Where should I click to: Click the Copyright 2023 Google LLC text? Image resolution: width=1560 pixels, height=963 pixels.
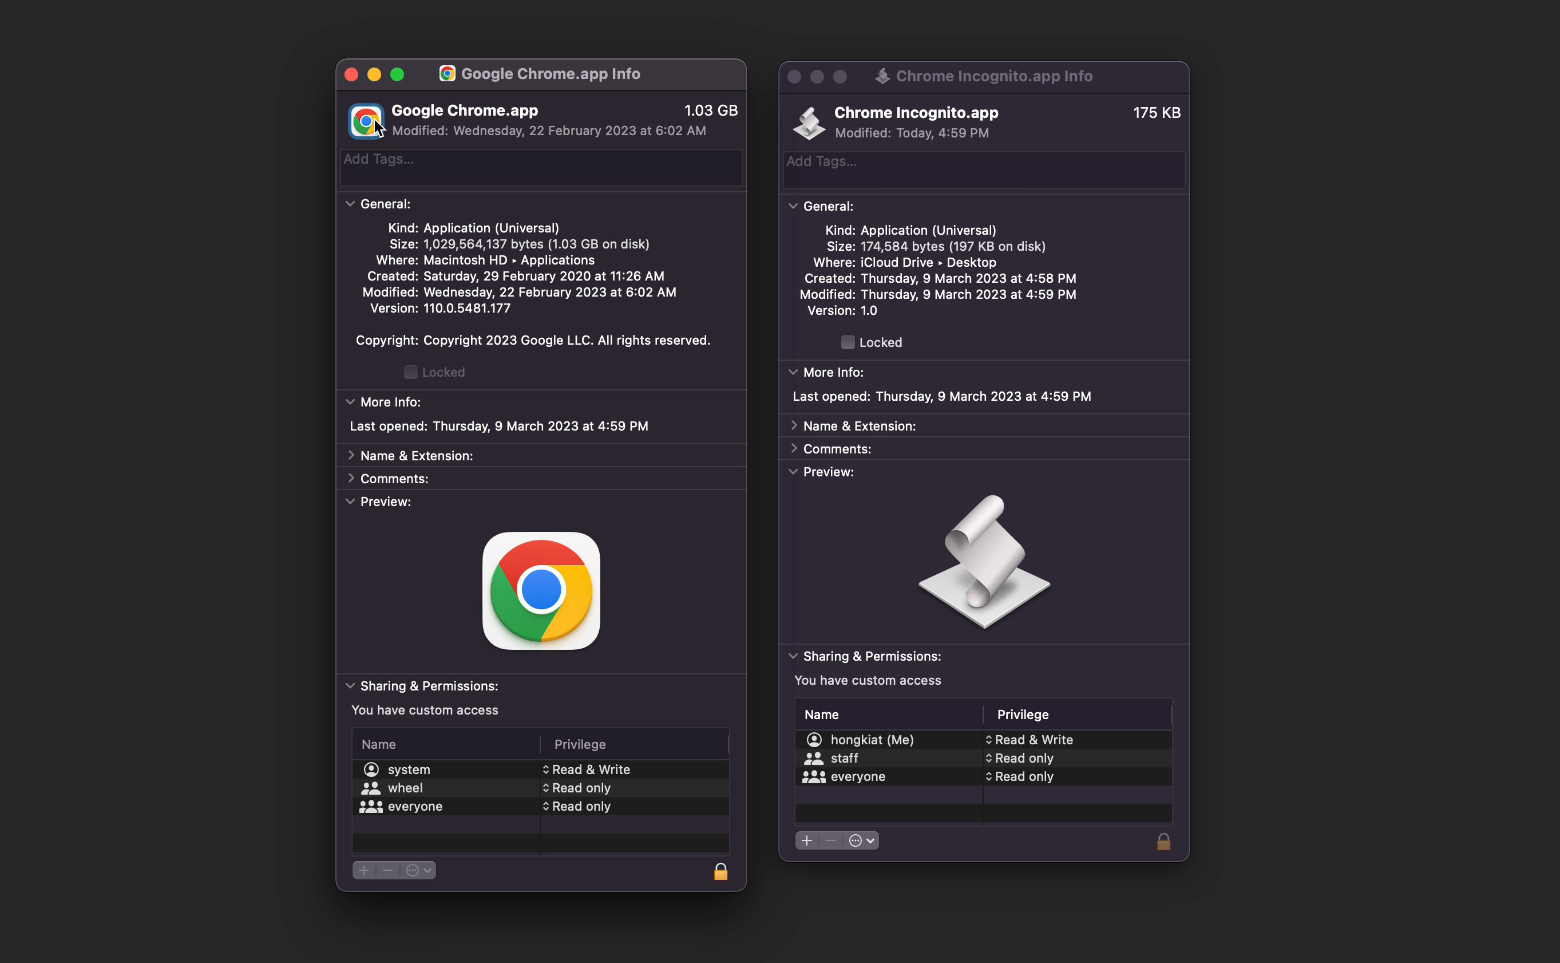pos(567,340)
